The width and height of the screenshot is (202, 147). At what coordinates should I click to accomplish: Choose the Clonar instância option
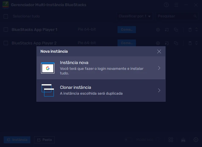(101, 90)
